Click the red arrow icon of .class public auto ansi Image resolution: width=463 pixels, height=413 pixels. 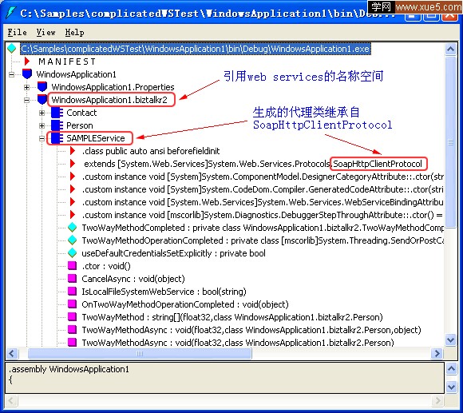pyautogui.click(x=73, y=151)
